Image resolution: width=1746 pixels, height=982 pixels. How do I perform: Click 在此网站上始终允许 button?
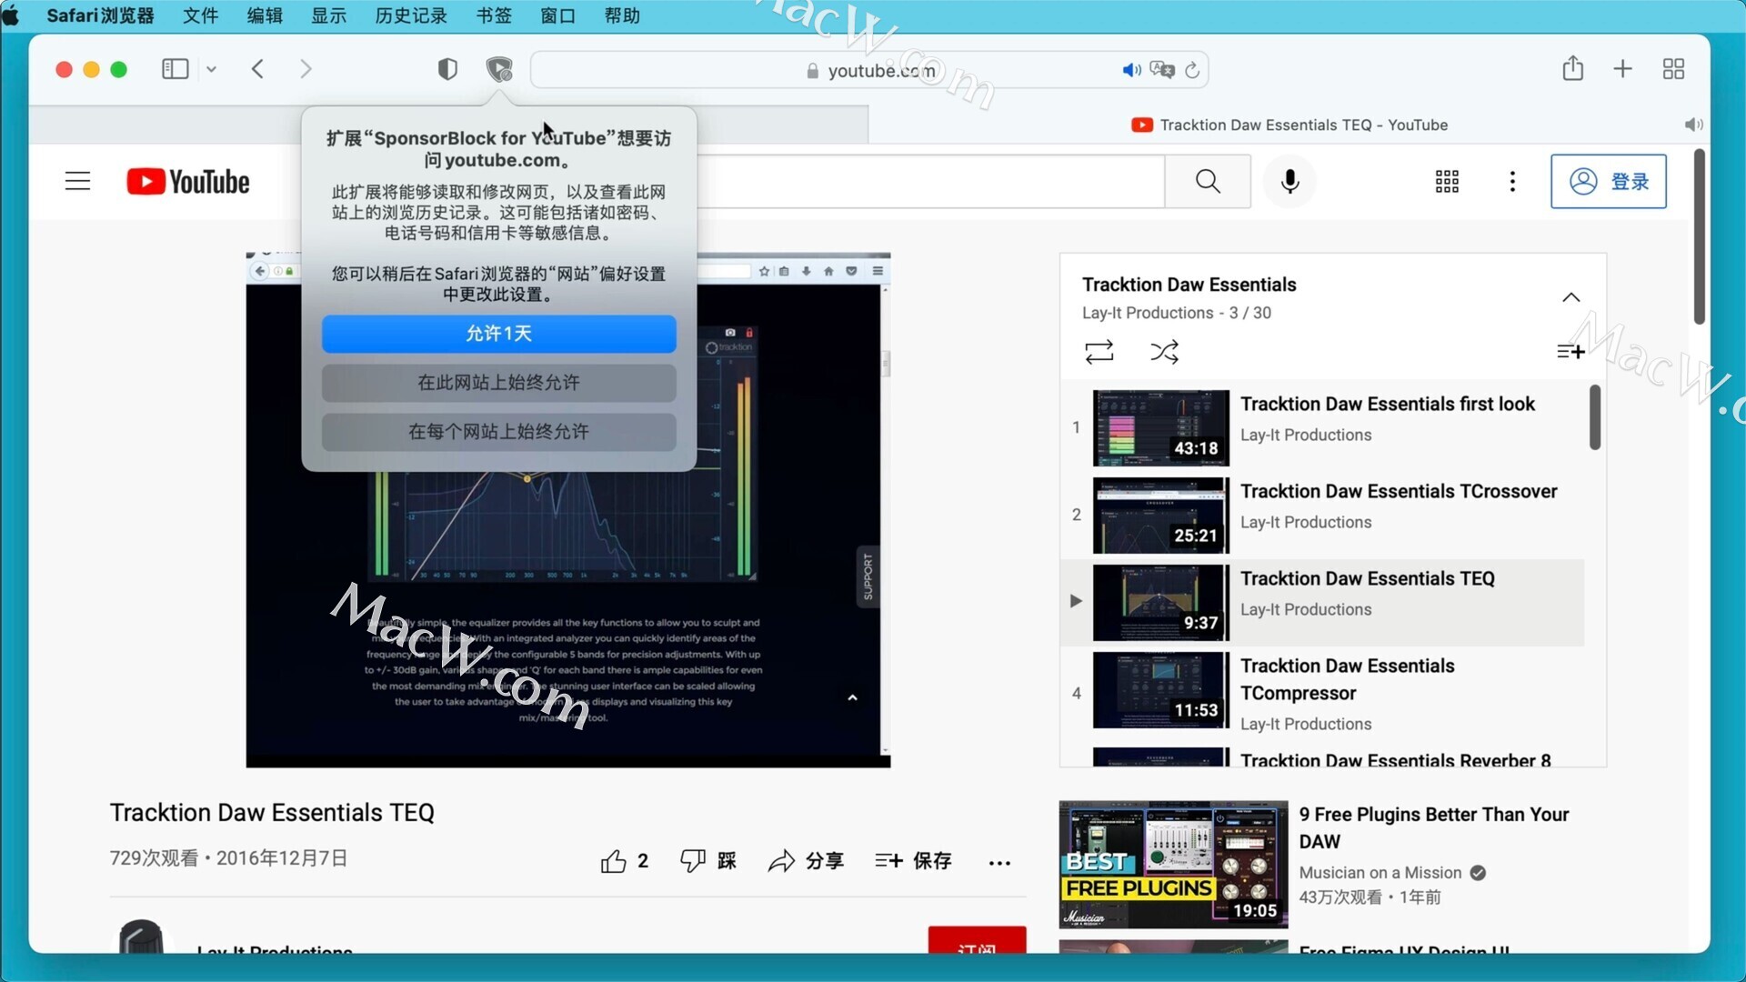[x=498, y=383]
